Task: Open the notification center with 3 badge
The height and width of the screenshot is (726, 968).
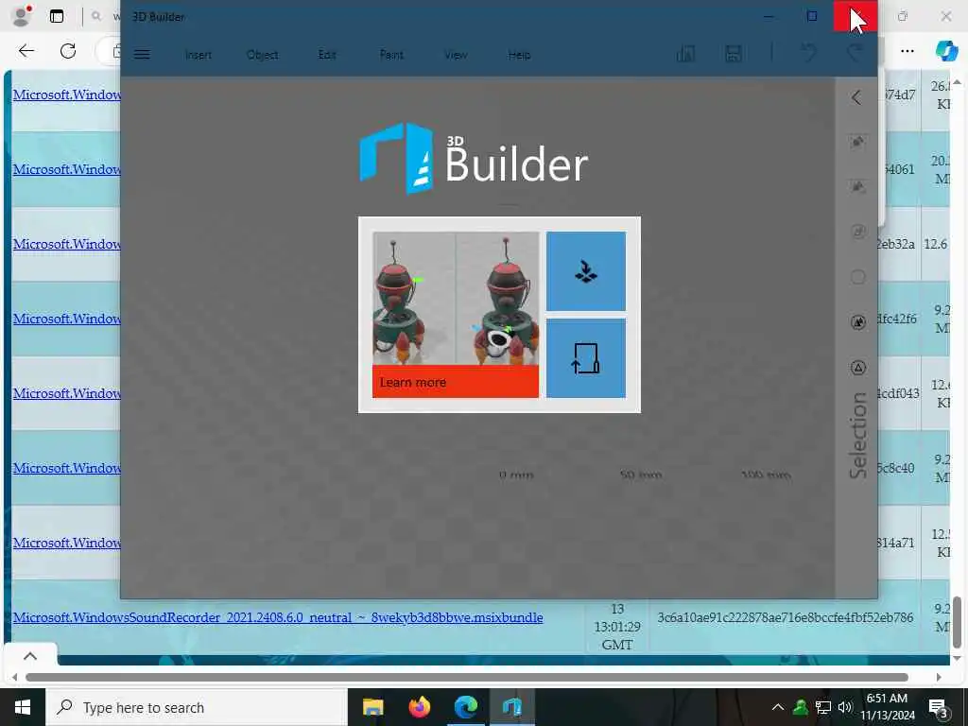Action: click(x=938, y=708)
